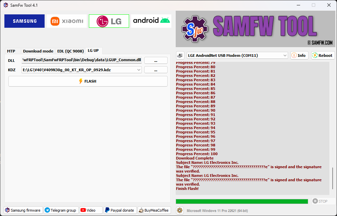Open settings gear icon at bottom
The image size is (337, 216).
click(x=180, y=210)
